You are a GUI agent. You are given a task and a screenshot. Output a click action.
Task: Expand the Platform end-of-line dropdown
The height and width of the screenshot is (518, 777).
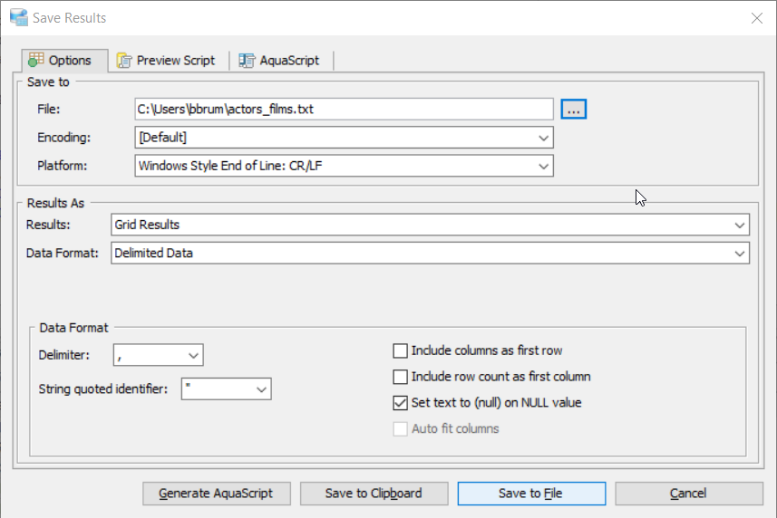pos(543,167)
